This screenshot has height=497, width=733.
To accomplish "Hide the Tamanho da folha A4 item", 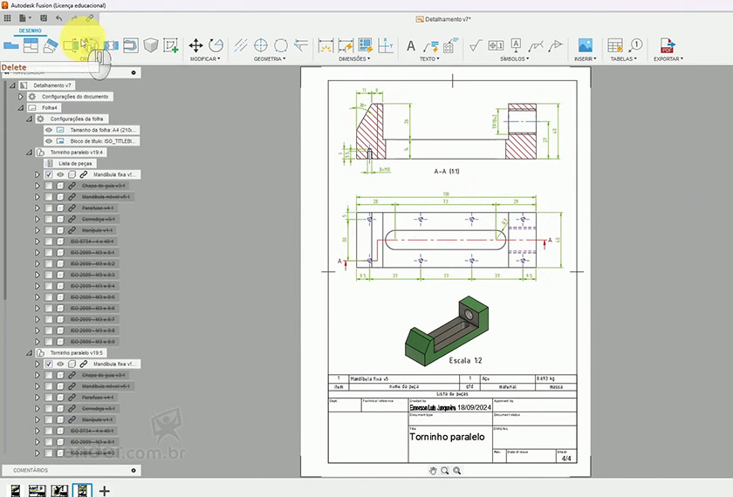I will click(49, 129).
